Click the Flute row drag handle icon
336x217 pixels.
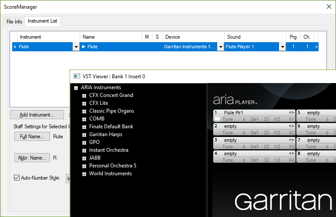tap(15, 47)
